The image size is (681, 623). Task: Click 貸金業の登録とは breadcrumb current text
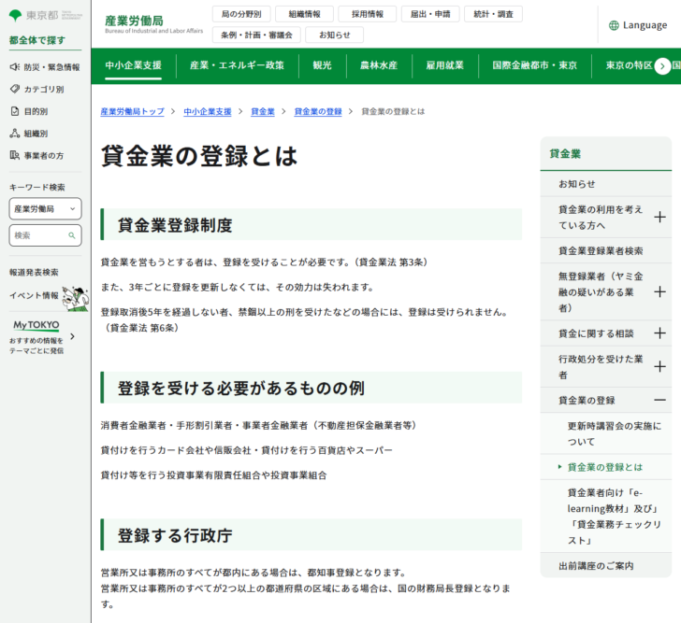(393, 111)
